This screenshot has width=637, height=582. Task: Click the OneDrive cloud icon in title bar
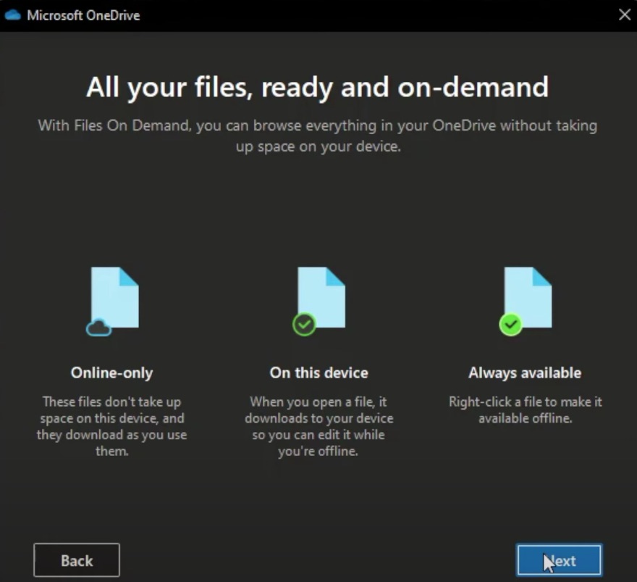tap(13, 14)
